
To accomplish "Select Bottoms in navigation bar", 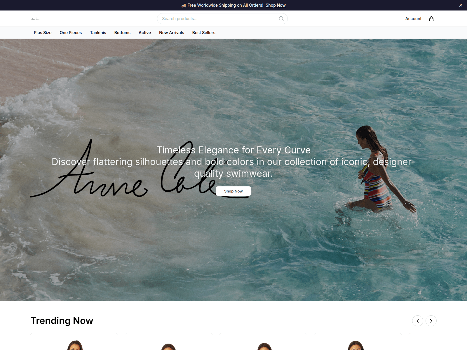I will click(122, 33).
